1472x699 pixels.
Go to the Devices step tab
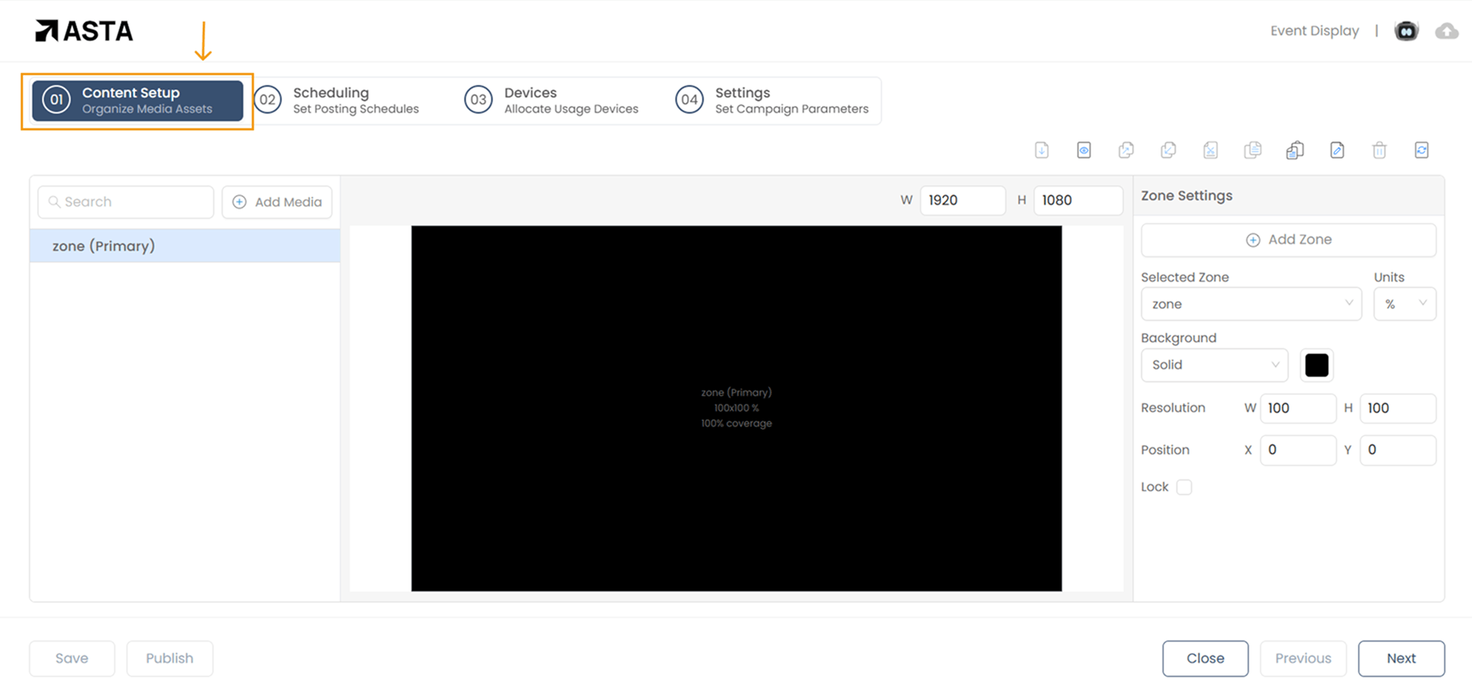553,101
